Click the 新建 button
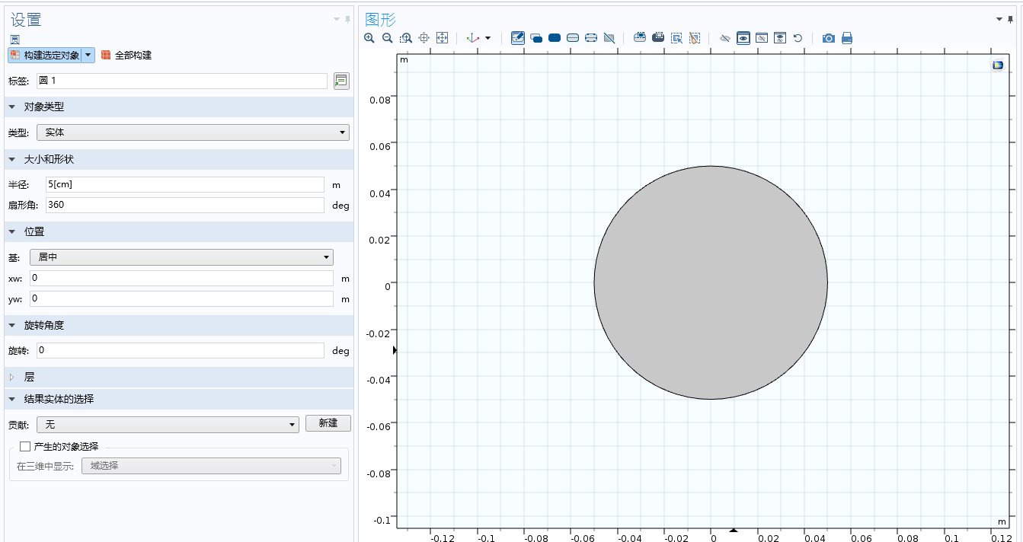The height and width of the screenshot is (542, 1023). coord(328,423)
